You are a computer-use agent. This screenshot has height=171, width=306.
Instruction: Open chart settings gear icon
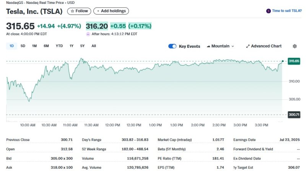point(295,46)
